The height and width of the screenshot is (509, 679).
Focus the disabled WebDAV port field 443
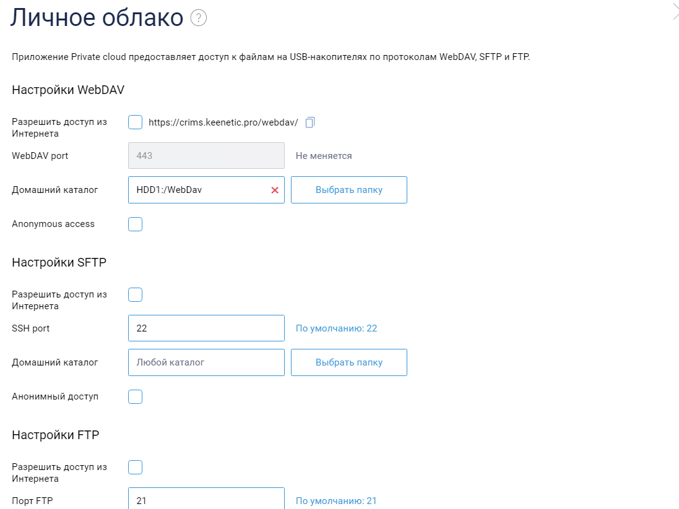[206, 155]
